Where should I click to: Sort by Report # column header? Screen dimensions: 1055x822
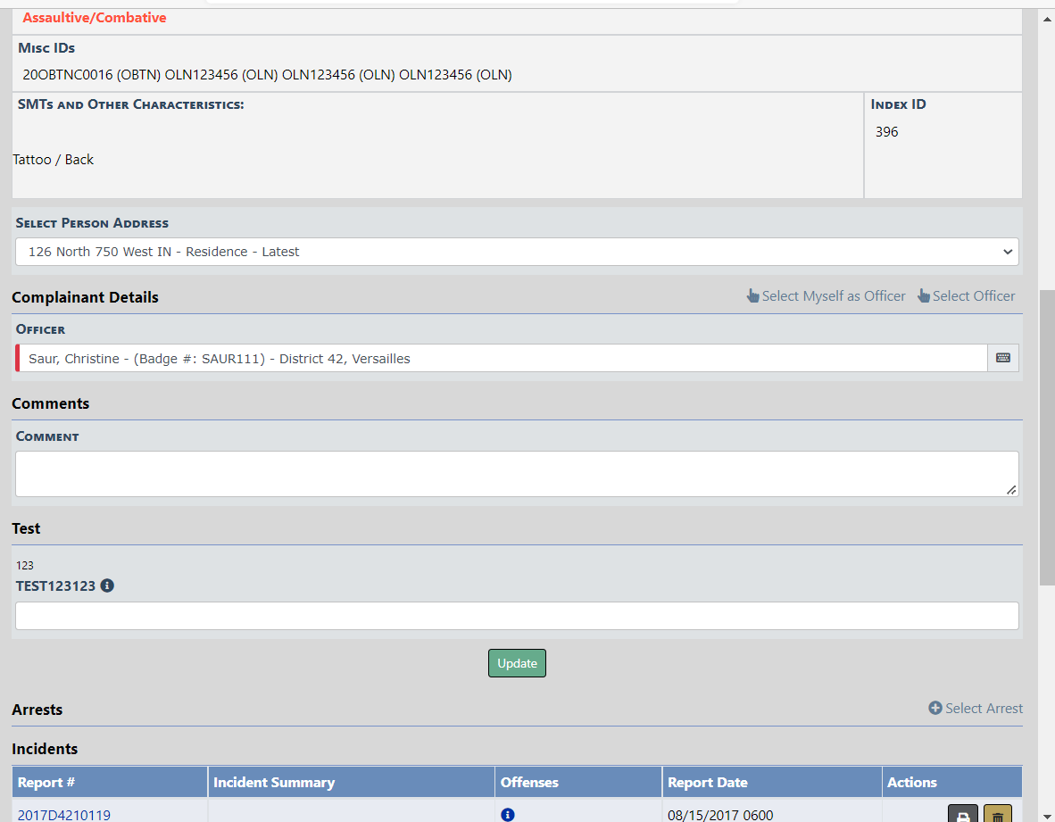[x=46, y=783]
